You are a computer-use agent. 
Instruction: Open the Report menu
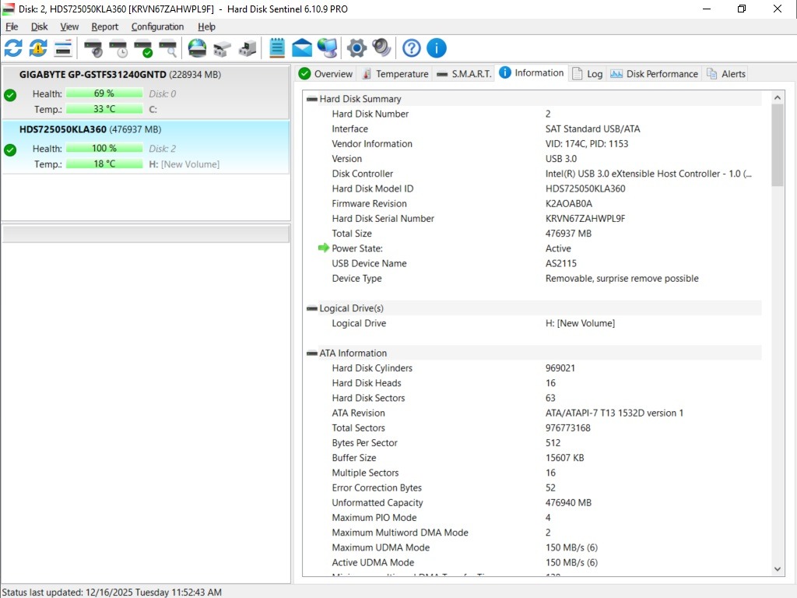(105, 26)
